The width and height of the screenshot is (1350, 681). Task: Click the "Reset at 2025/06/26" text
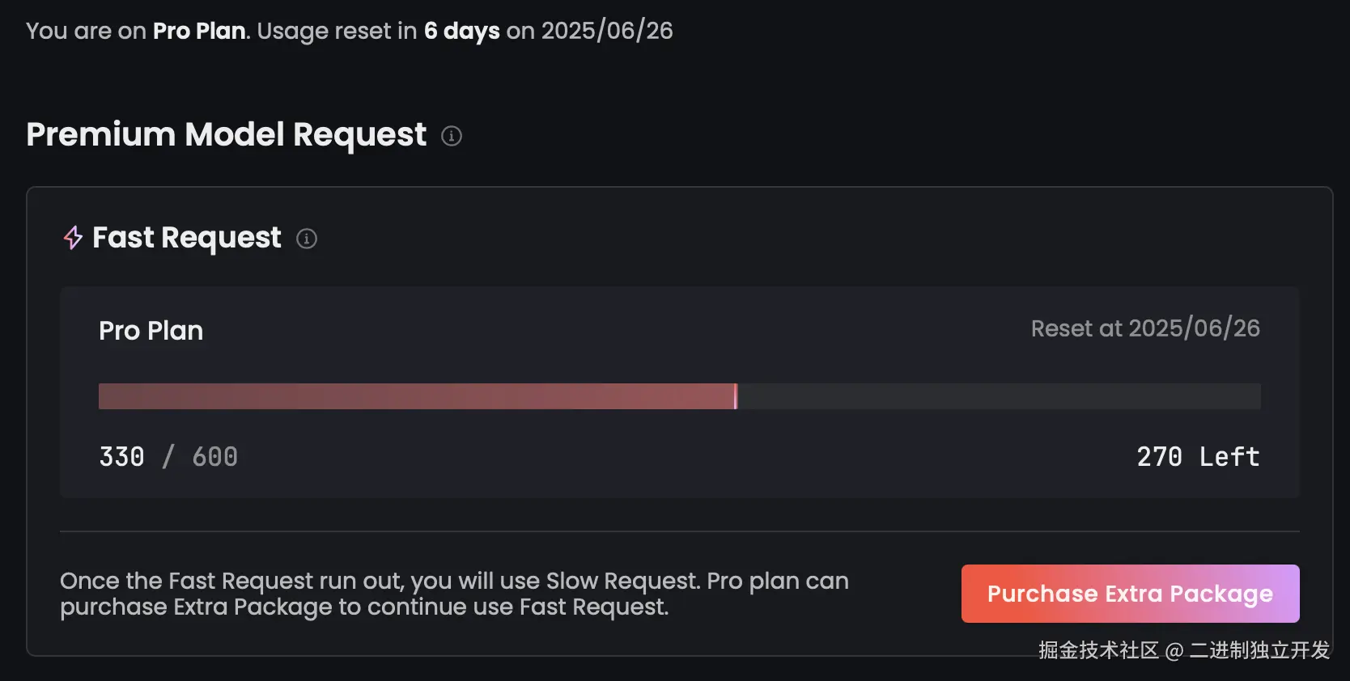(x=1145, y=328)
